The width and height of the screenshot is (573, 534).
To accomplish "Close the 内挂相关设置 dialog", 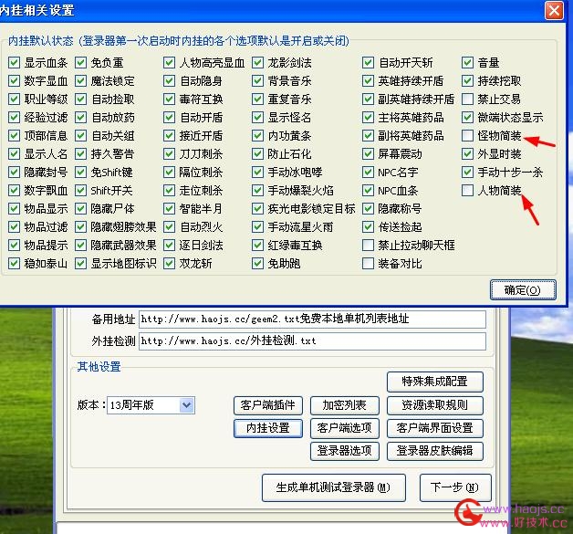I will tap(554, 10).
